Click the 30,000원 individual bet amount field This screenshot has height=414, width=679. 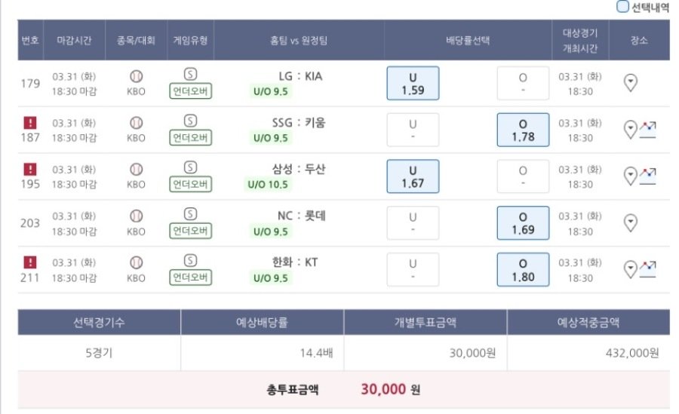pyautogui.click(x=426, y=352)
